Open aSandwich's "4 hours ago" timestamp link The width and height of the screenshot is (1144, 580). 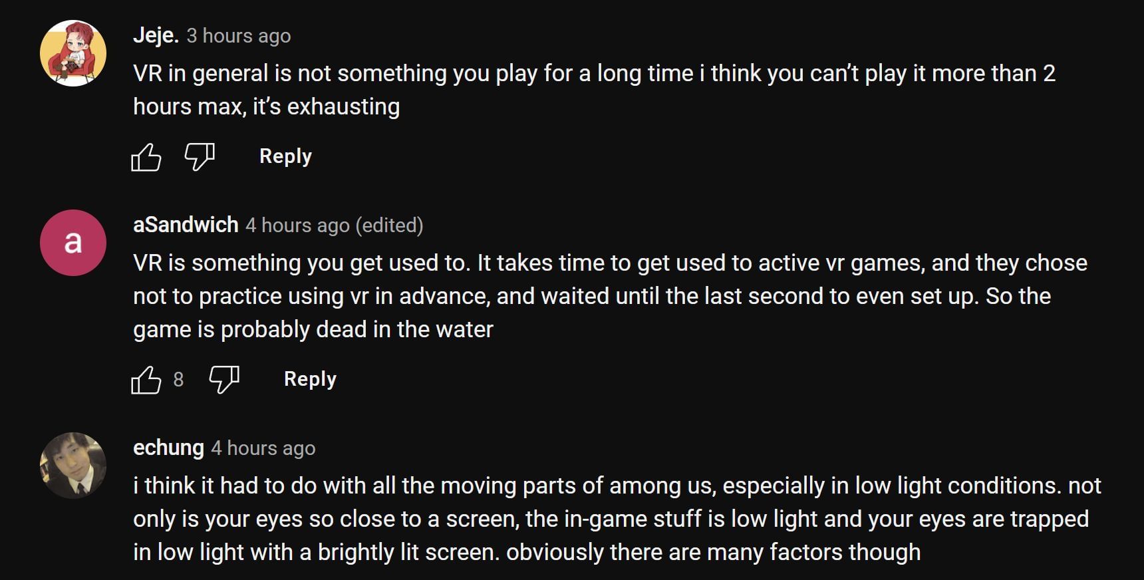coord(297,225)
